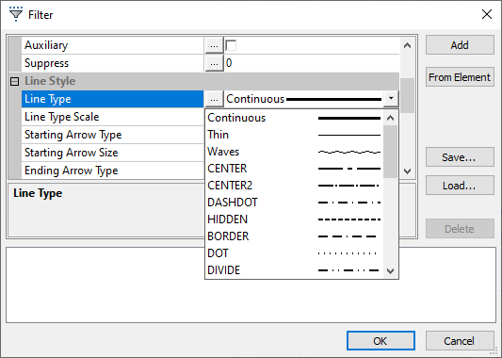Select the Auxiliary property row
The height and width of the screenshot is (358, 502).
click(112, 45)
